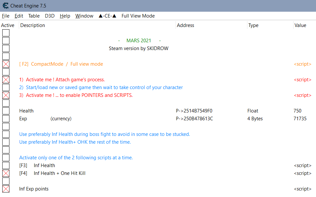
Task: Click <script> value of CompactMode row
Action: click(302, 64)
